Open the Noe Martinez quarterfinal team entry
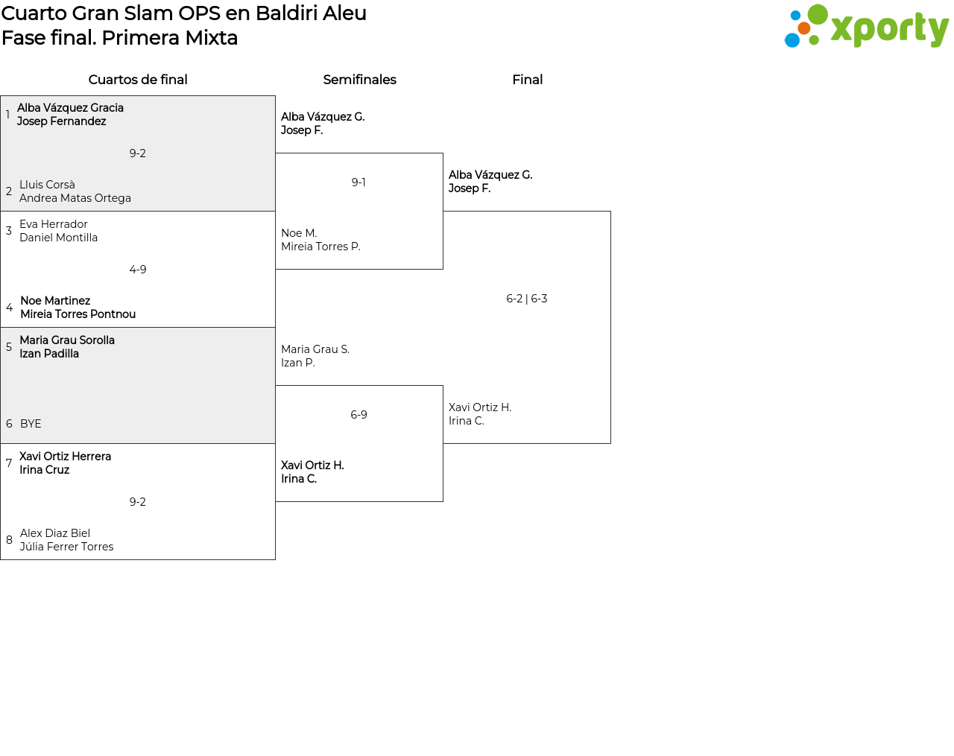Image resolution: width=954 pixels, height=756 pixels. tap(78, 308)
